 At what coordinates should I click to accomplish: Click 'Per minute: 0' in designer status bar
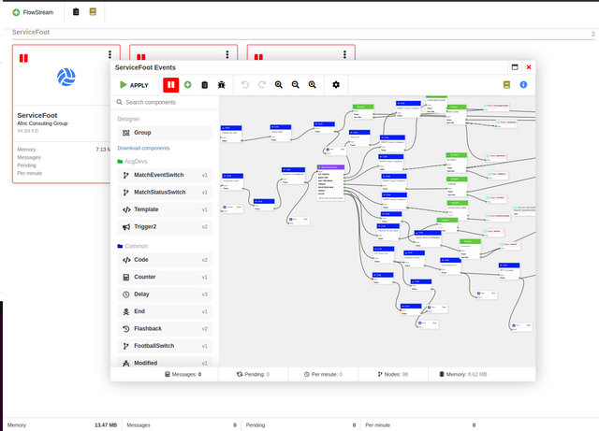323,375
